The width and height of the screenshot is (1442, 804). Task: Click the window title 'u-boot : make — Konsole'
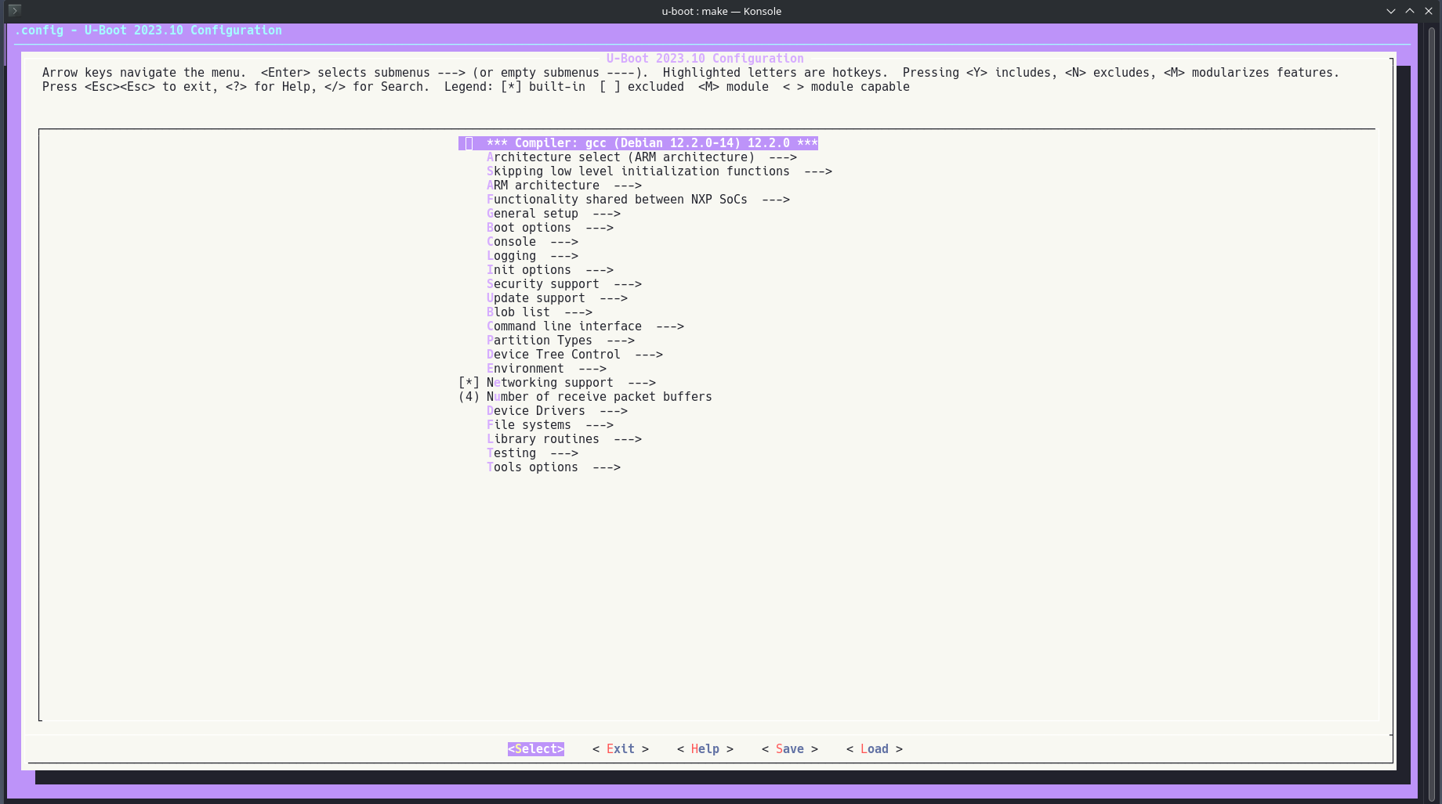coord(721,11)
